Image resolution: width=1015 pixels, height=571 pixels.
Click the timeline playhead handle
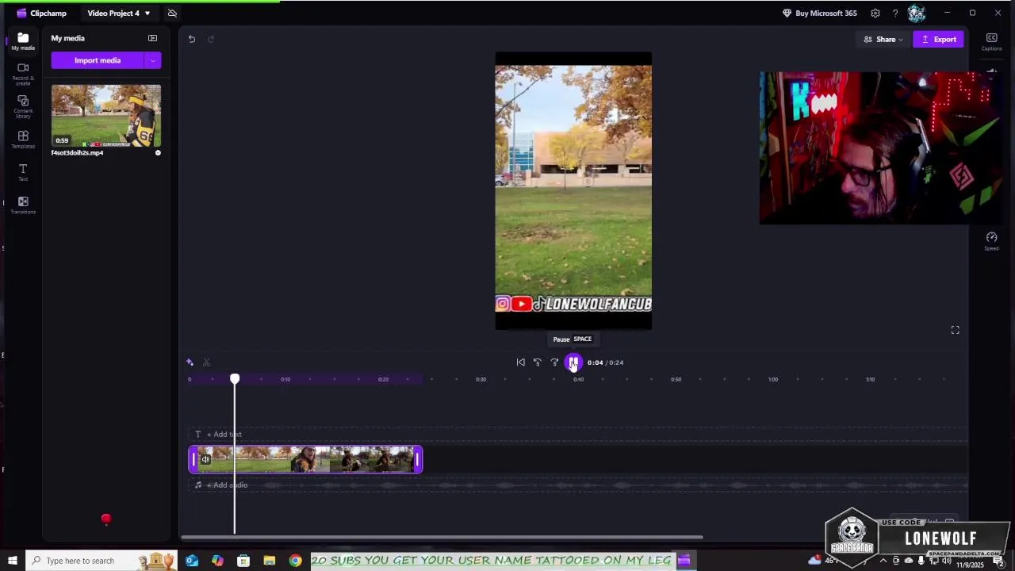[x=235, y=379]
